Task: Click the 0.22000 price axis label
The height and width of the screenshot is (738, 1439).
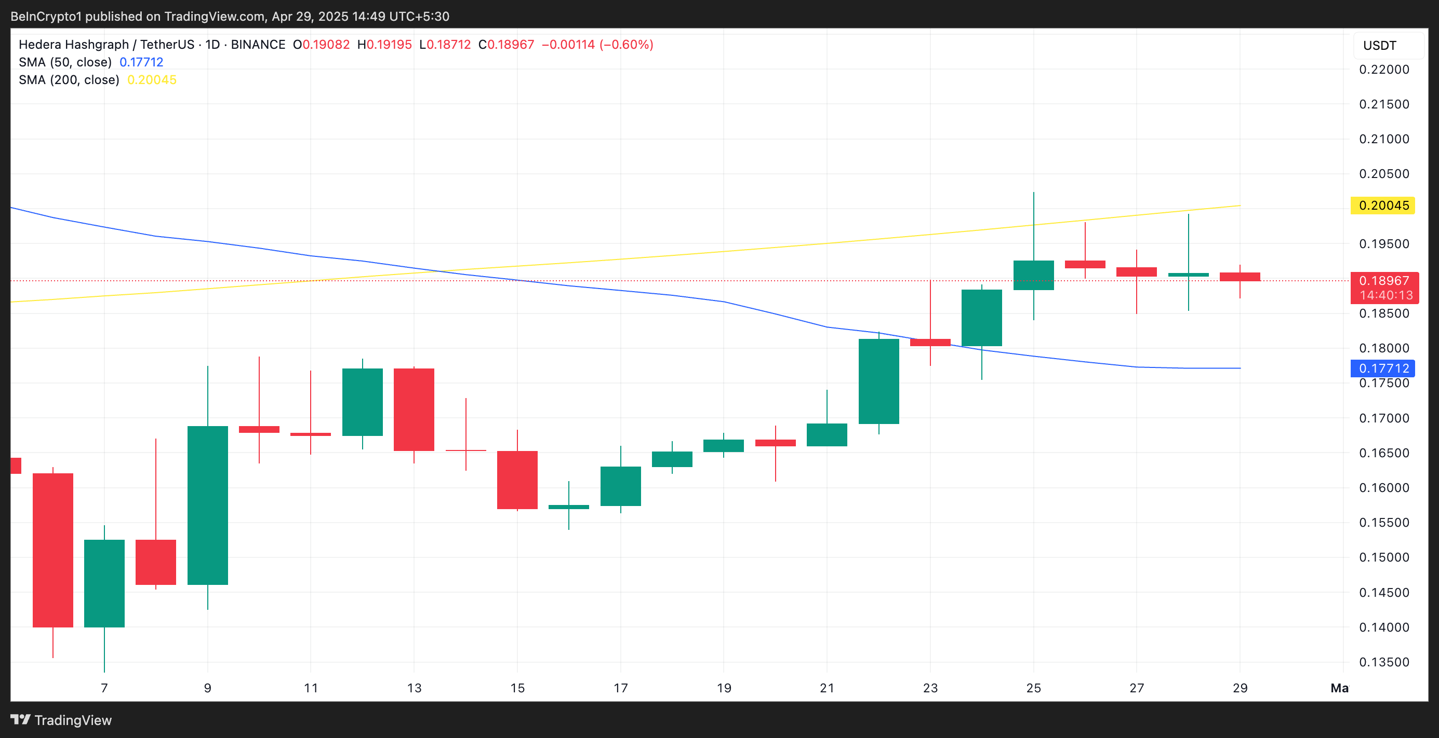Action: tap(1384, 69)
